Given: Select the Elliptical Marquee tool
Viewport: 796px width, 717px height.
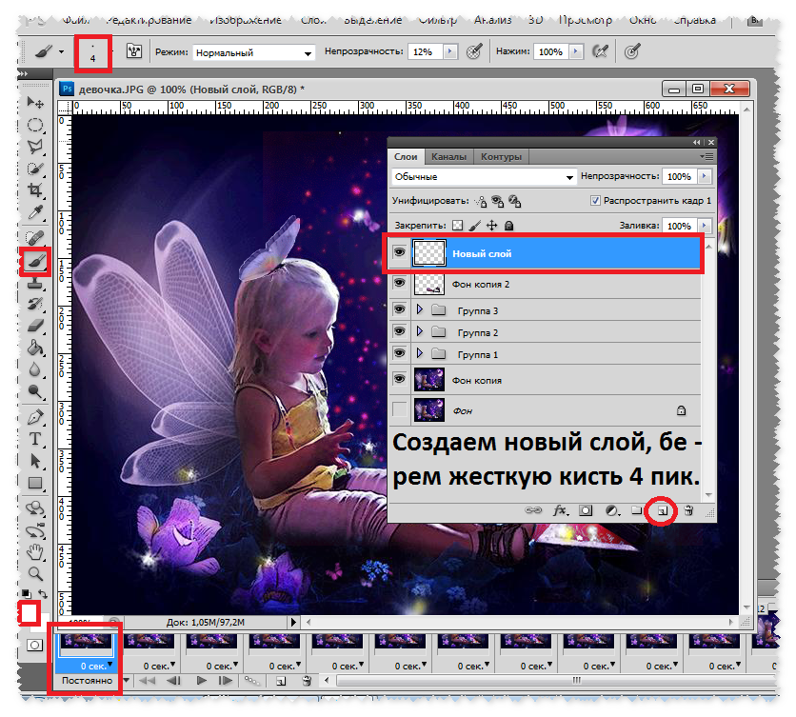Looking at the screenshot, I should point(35,125).
